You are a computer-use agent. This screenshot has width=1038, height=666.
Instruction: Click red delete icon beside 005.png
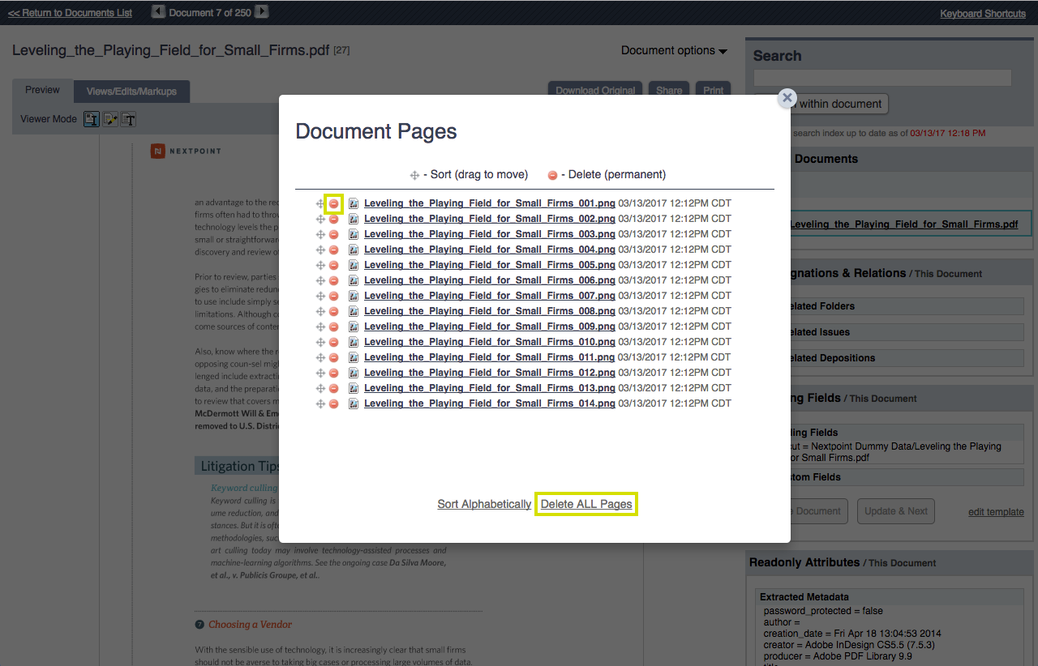[x=333, y=265]
